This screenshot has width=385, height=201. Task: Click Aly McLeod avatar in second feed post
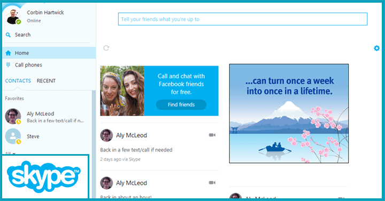[x=106, y=183]
